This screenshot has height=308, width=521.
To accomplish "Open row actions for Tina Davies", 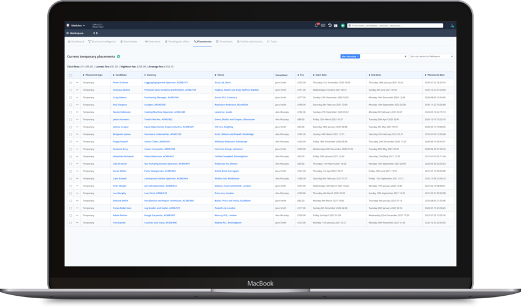I will coord(77,223).
